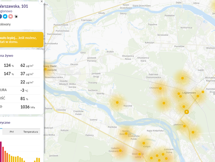The width and height of the screenshot is (215, 162).
Task: Click the tallest magenta bar in the history chart
Action: click(x=1, y=152)
